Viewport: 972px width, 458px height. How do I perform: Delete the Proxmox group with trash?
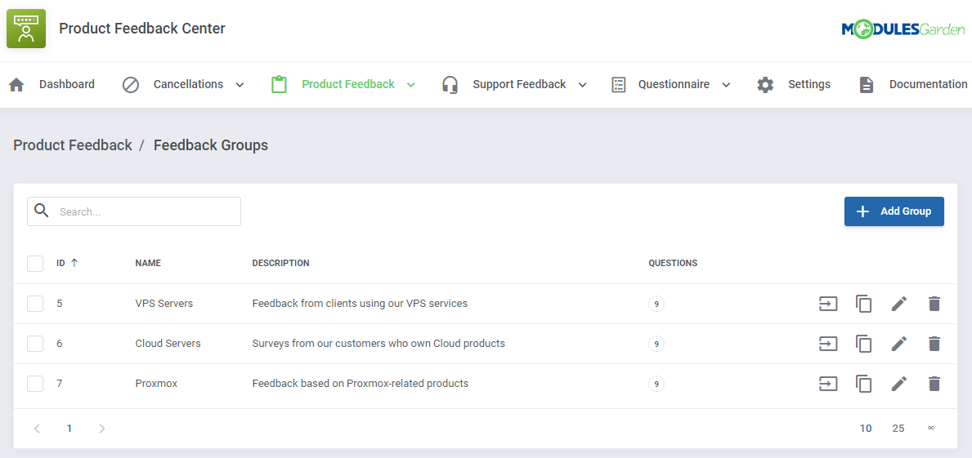pyautogui.click(x=934, y=384)
